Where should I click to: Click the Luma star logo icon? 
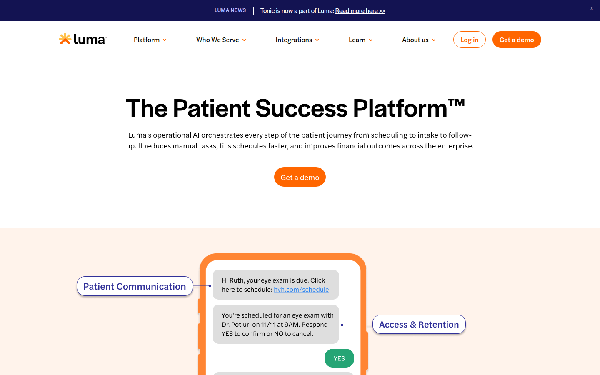(x=65, y=39)
